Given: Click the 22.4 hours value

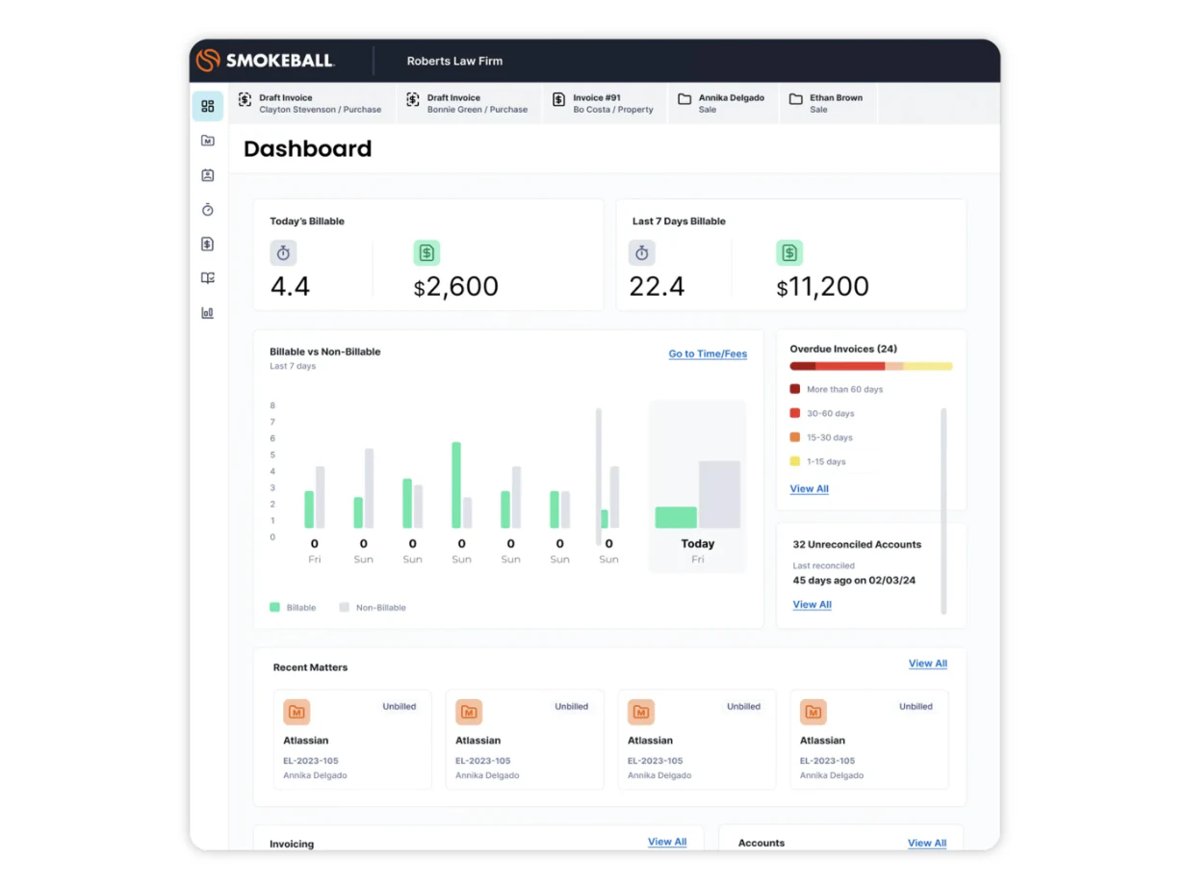Looking at the screenshot, I should pyautogui.click(x=657, y=286).
